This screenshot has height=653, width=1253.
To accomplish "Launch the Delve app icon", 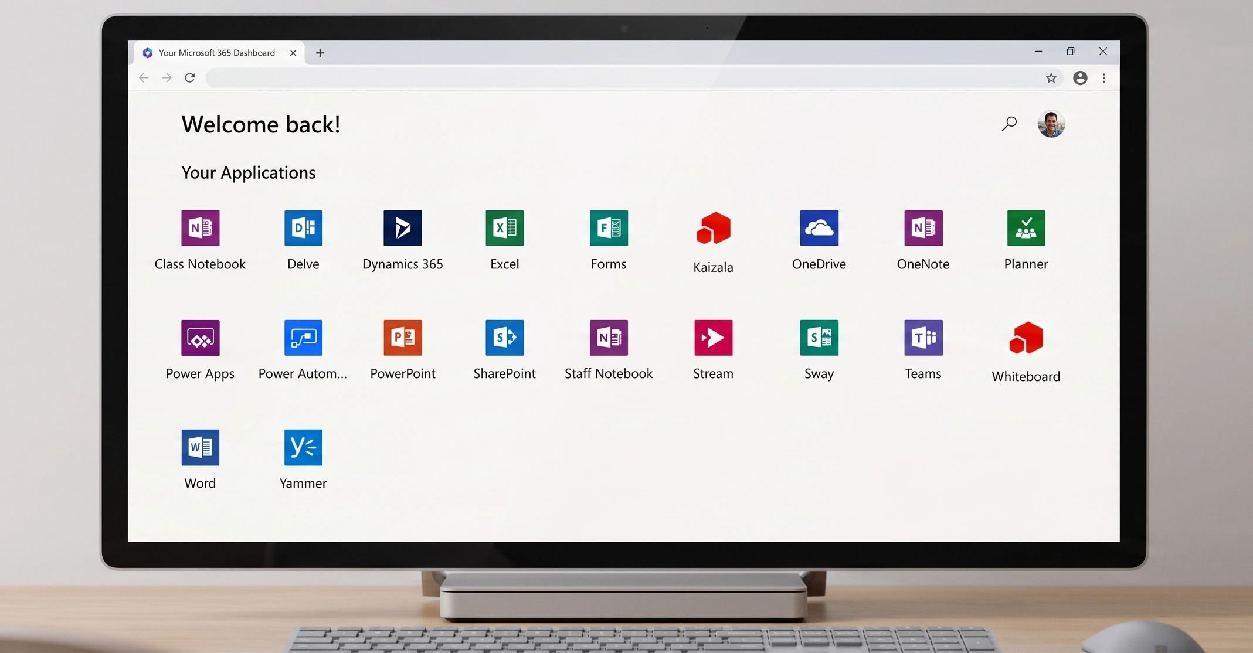I will (303, 228).
